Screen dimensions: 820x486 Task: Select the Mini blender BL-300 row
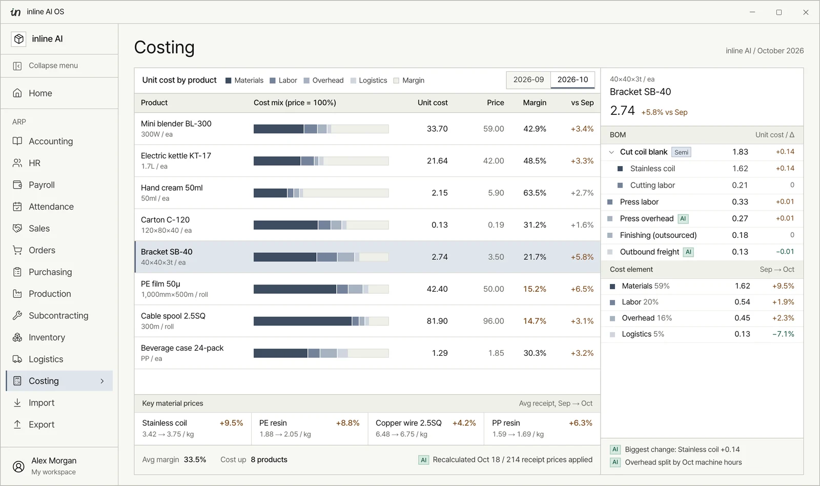(367, 129)
